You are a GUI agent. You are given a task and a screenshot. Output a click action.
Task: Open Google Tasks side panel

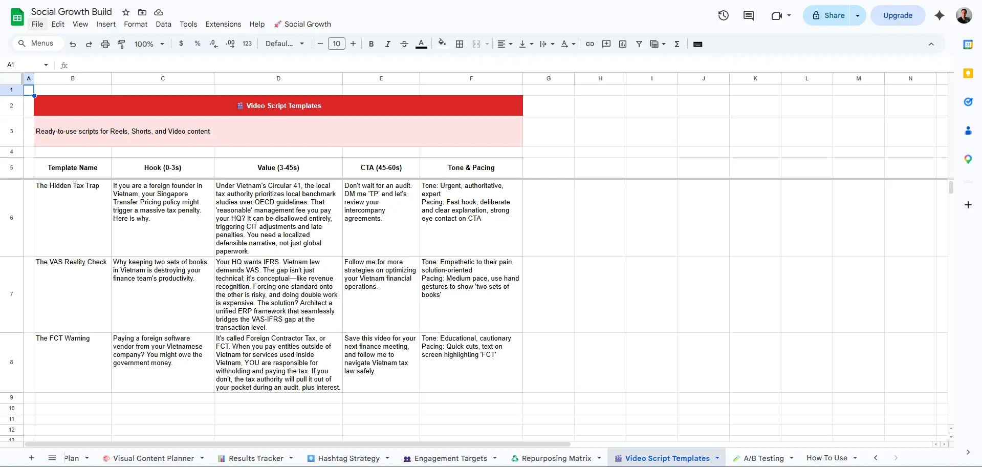point(968,102)
